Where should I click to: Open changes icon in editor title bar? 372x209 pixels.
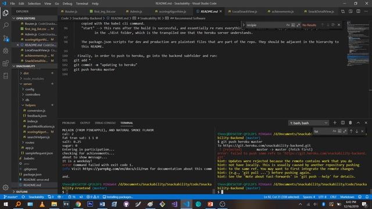pyautogui.click(x=342, y=12)
